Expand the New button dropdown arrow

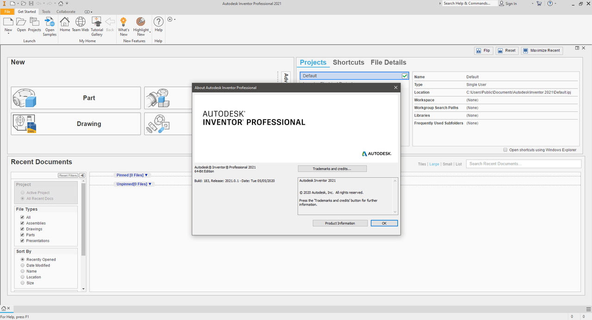tap(8, 34)
